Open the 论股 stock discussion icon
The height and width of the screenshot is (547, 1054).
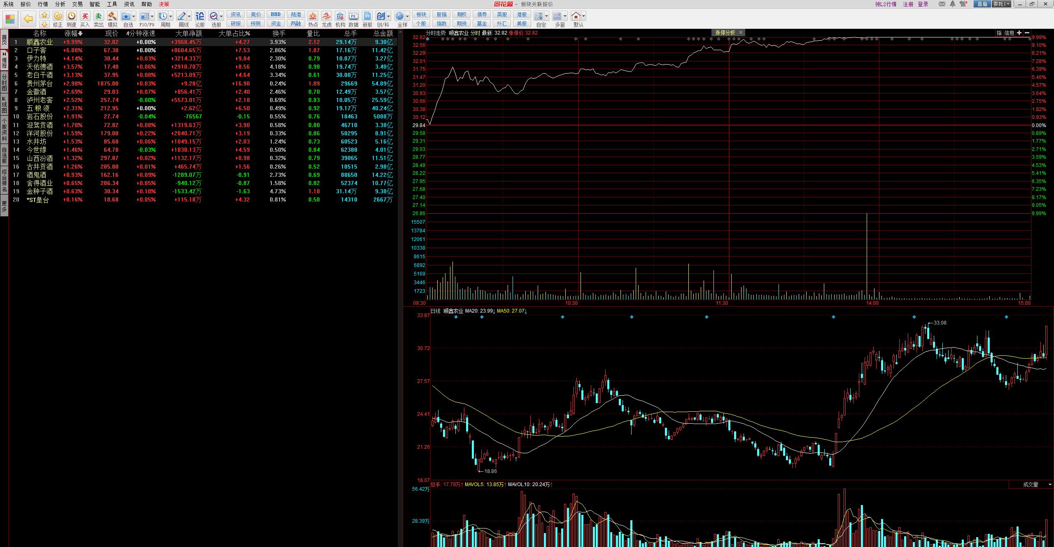point(200,16)
